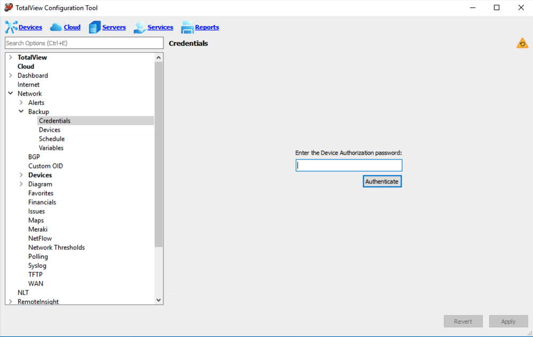
Task: Click tree scrollbar up arrow
Action: (x=158, y=57)
